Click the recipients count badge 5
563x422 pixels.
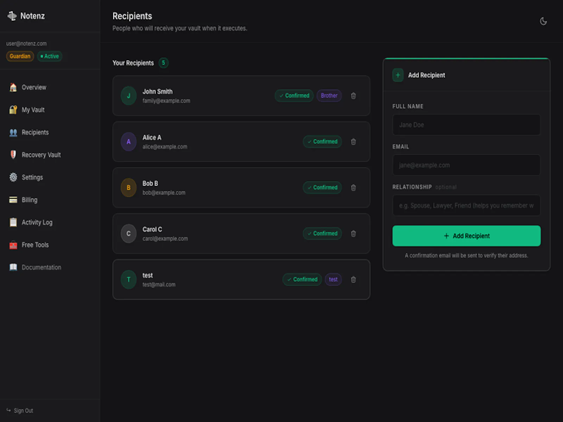coord(163,63)
